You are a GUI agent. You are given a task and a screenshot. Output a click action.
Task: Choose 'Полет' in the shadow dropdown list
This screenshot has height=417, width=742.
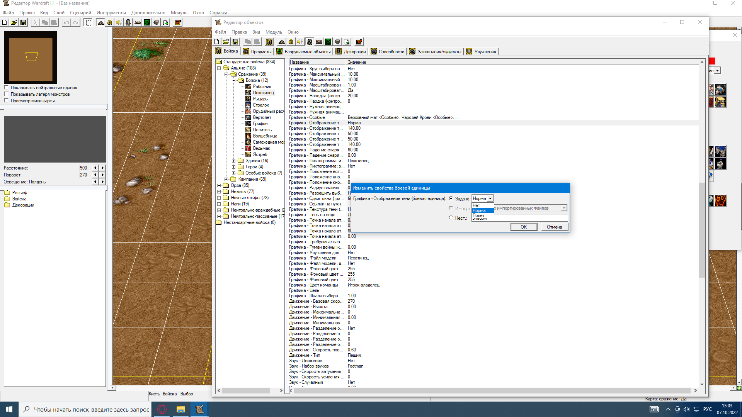479,215
